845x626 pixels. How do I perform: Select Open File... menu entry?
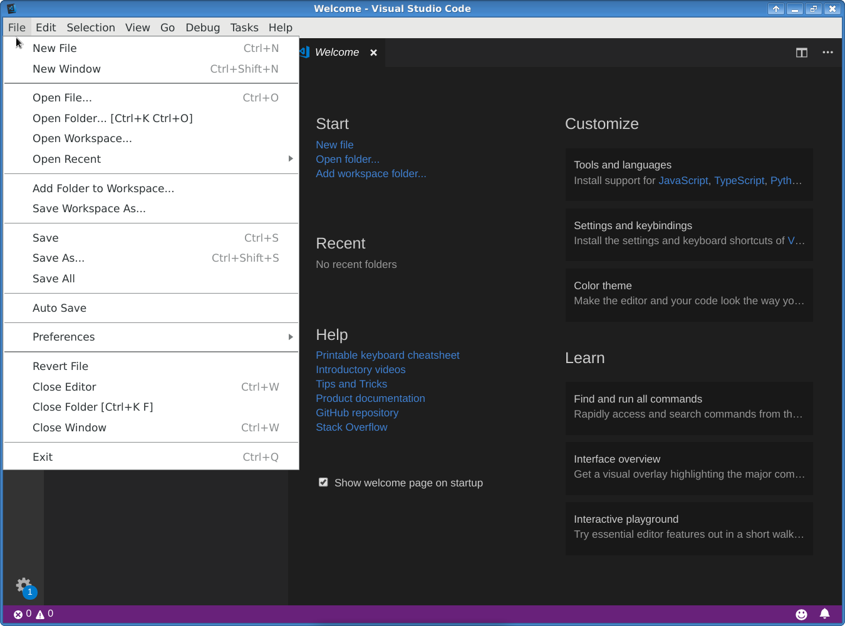[151, 98]
